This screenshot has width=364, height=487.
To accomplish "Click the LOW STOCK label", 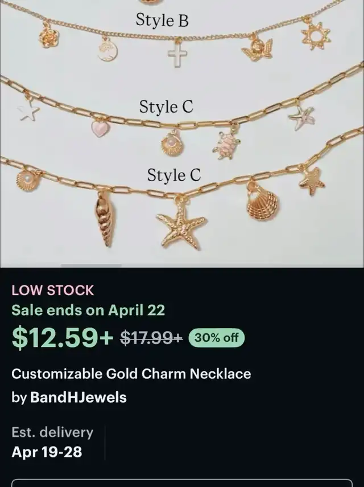I will coord(52,290).
